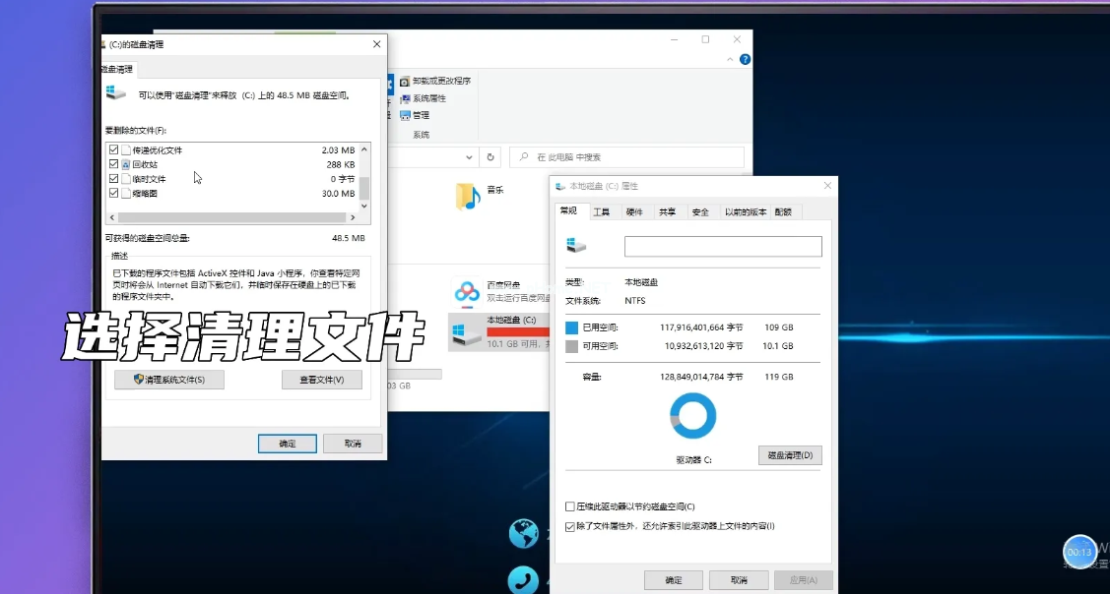Image resolution: width=1110 pixels, height=594 pixels.
Task: Open 系统属性 from the ribbon
Action: [404, 98]
